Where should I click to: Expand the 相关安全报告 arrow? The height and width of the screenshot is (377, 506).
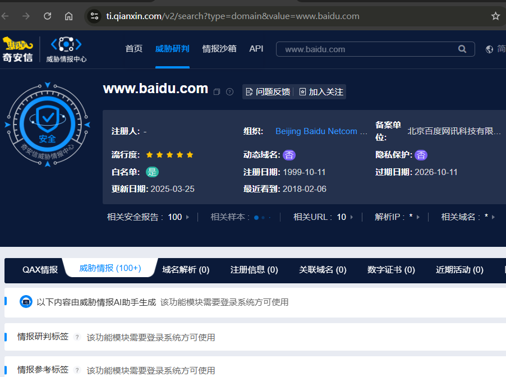[x=187, y=217]
